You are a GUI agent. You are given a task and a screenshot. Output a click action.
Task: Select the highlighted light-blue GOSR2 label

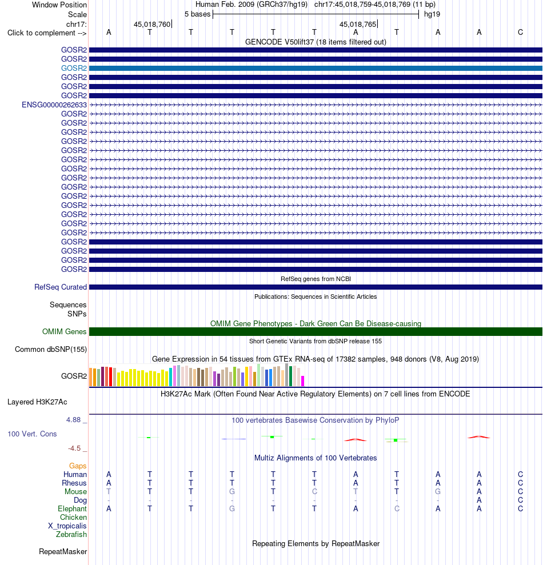pos(74,68)
